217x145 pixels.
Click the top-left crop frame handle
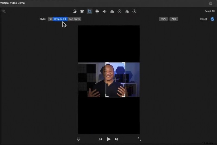click(x=107, y=64)
